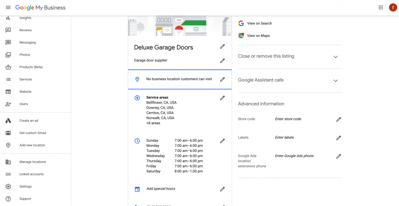Click the Gmail envelope icon
The height and width of the screenshot is (206, 399).
pyautogui.click(x=8, y=133)
